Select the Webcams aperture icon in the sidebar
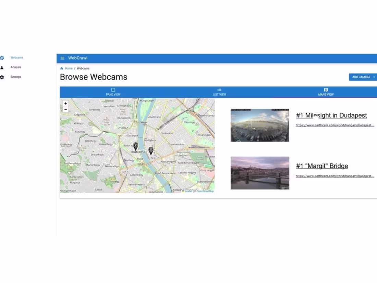The image size is (377, 283). tap(2, 58)
